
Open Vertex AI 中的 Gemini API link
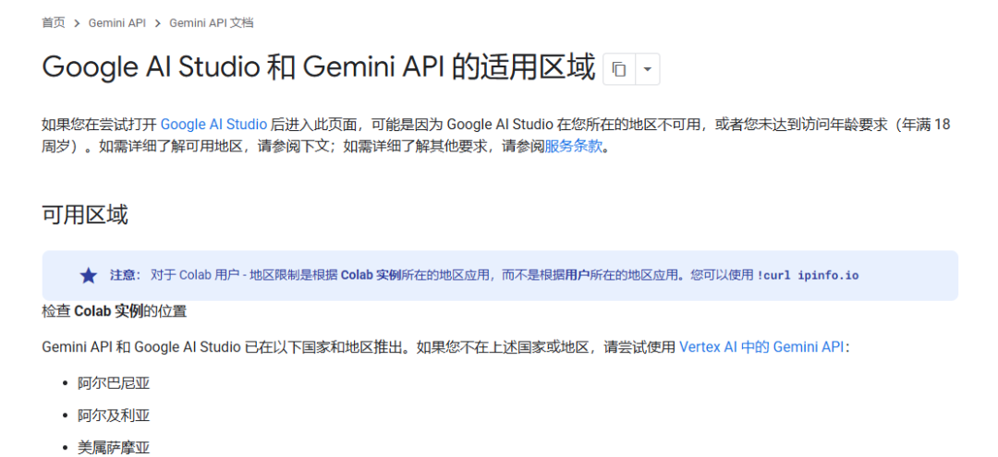[x=761, y=347]
